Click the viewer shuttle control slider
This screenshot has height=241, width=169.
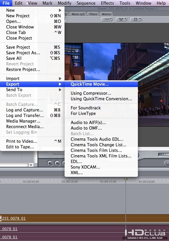pyautogui.click(x=58, y=154)
